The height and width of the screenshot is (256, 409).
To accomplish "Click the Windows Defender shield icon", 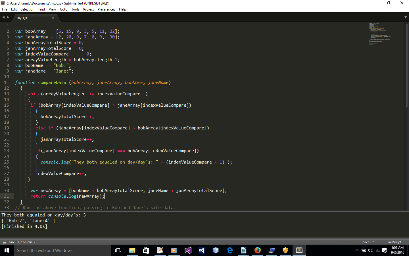I will point(285,250).
